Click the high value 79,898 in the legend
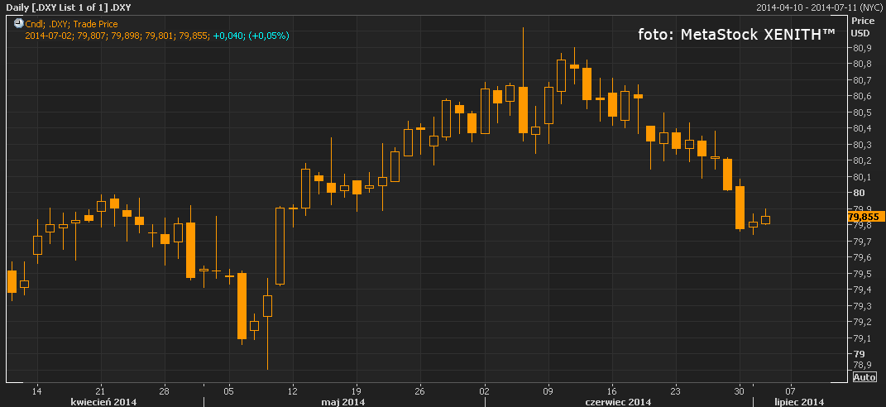Image resolution: width=886 pixels, height=407 pixels. click(x=126, y=36)
